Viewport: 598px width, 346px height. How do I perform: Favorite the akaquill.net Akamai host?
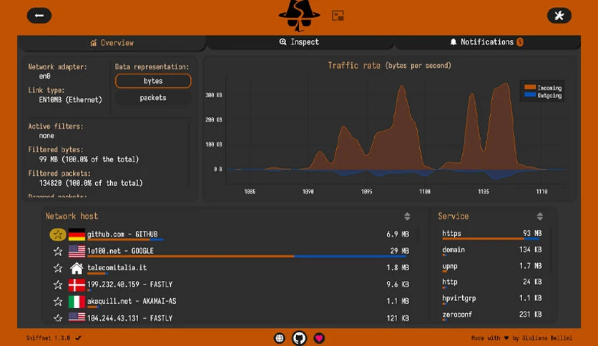58,302
